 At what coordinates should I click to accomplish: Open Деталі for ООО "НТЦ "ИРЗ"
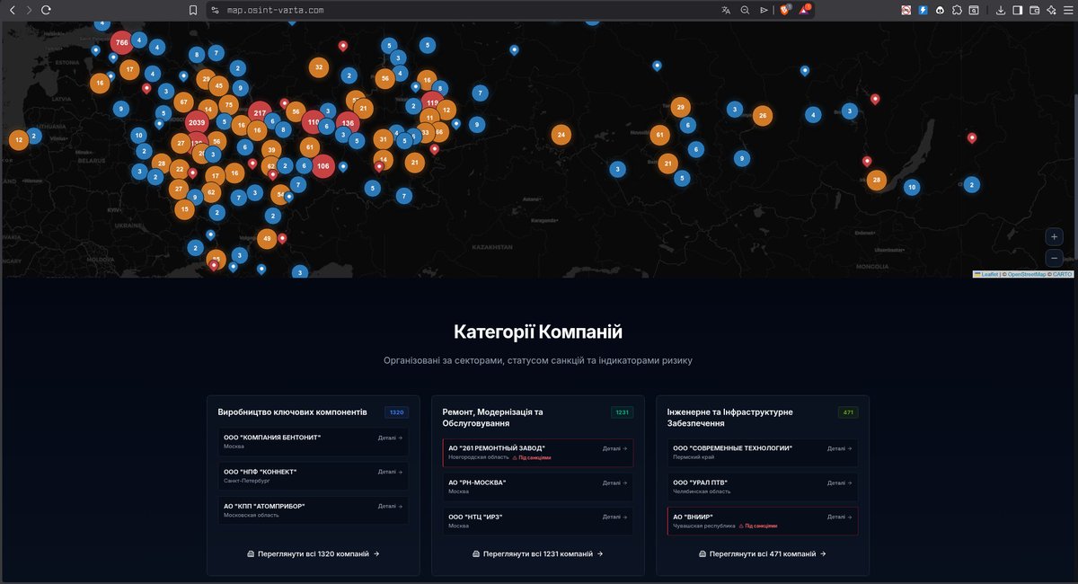click(614, 517)
